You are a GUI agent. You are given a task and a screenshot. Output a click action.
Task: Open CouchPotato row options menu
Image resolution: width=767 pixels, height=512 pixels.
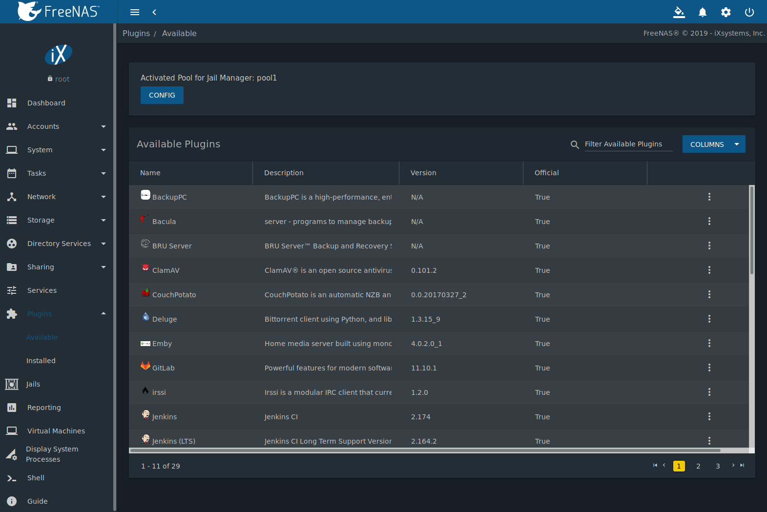(x=709, y=294)
